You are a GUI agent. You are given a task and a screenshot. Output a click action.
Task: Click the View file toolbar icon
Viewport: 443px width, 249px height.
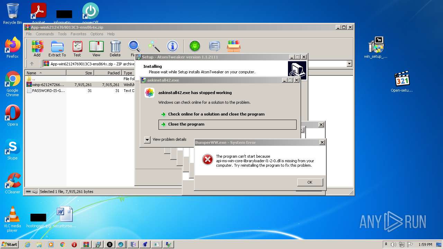coord(96,48)
